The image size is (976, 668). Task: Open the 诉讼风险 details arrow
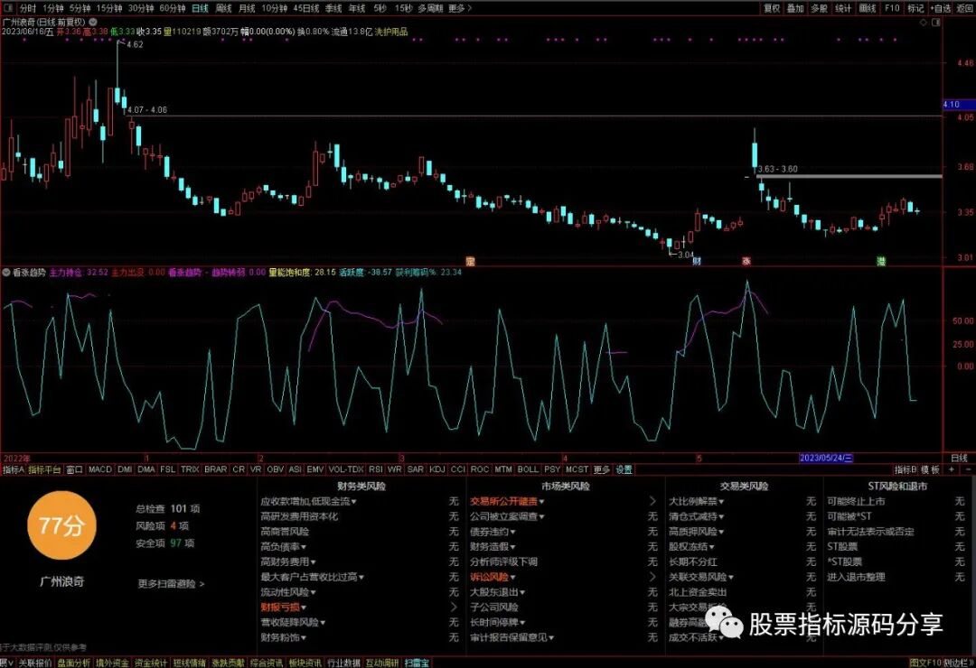[x=652, y=577]
